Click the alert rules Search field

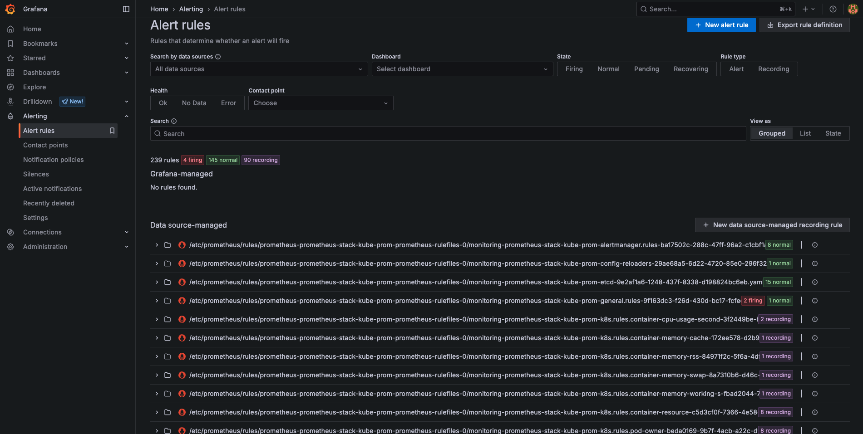(448, 133)
